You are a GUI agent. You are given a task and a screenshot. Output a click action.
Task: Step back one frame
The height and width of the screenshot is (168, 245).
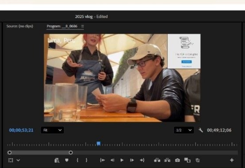(x=112, y=160)
